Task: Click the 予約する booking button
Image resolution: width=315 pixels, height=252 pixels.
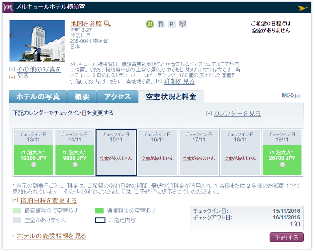Action: click(286, 238)
